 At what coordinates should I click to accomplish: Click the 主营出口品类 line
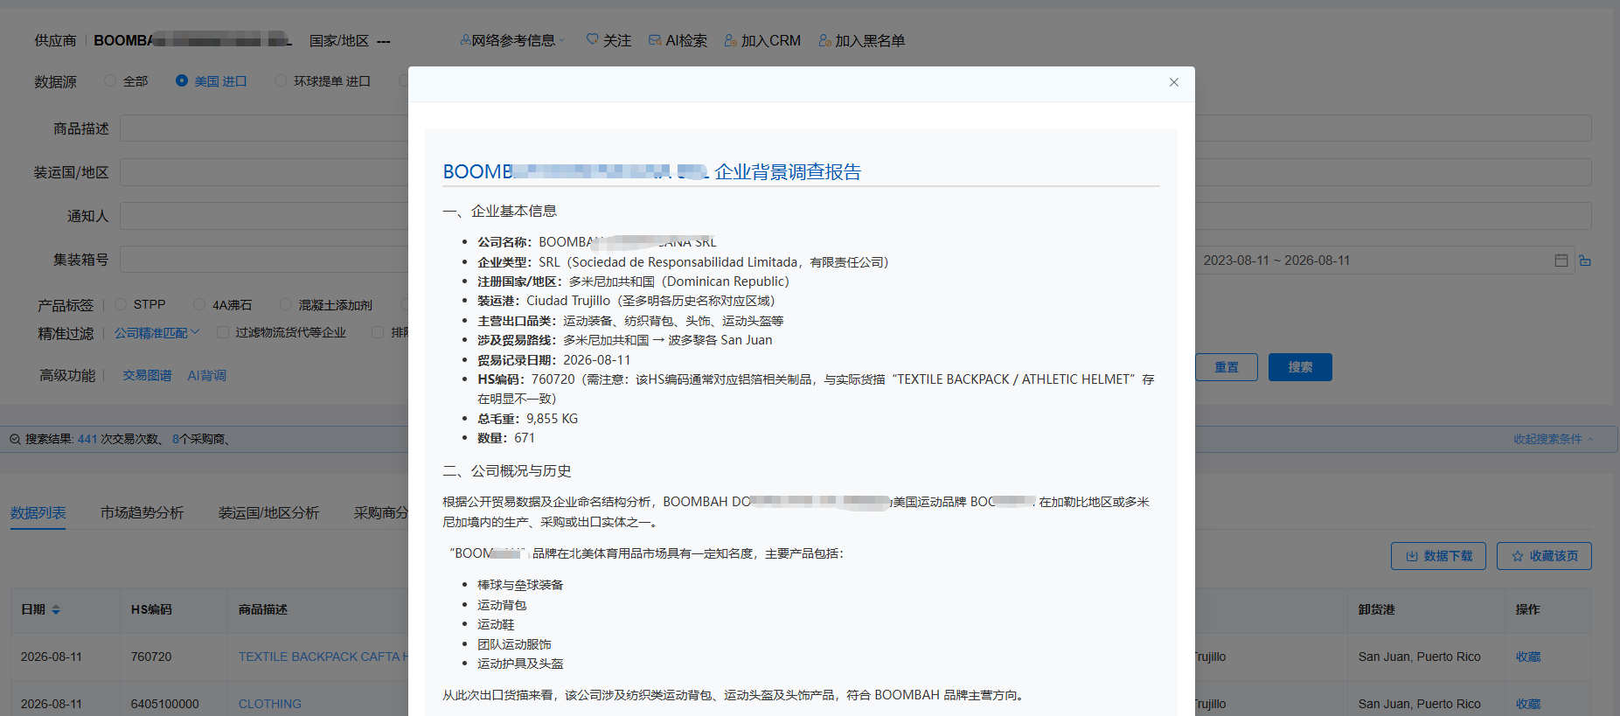click(630, 321)
